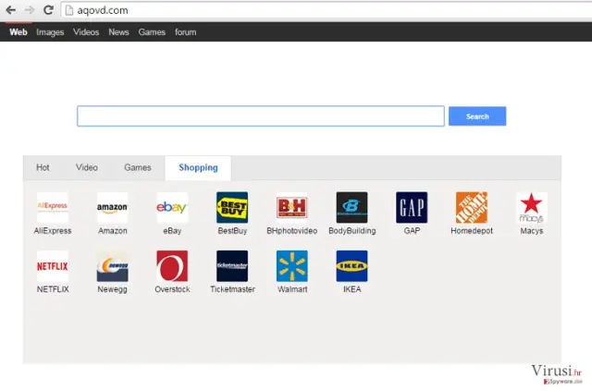Click the NETFLIX text label

click(53, 289)
